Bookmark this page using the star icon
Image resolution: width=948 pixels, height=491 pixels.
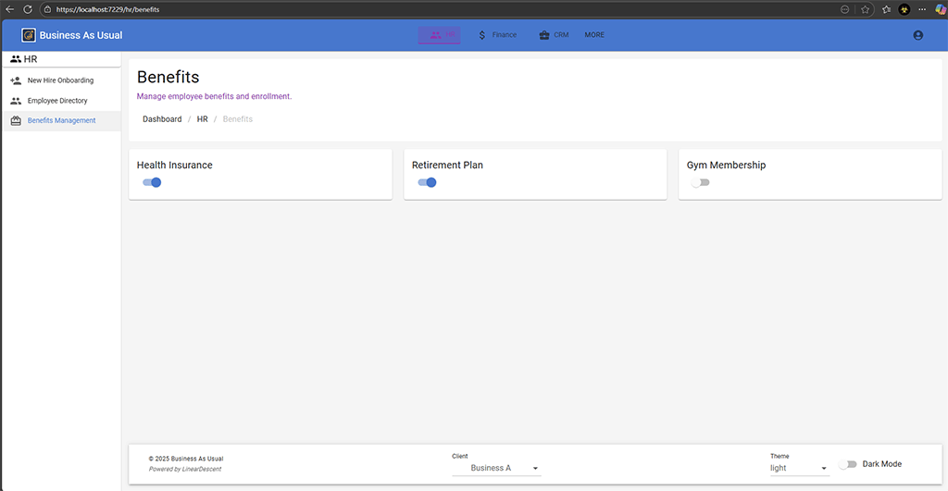pyautogui.click(x=865, y=8)
